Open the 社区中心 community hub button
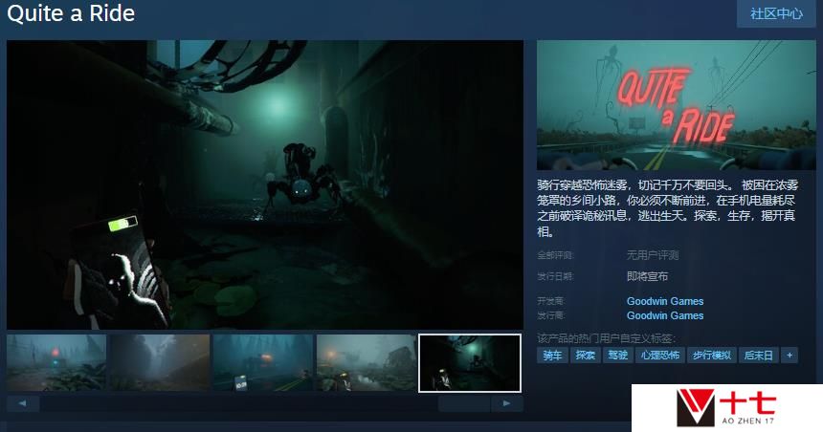Image resolution: width=823 pixels, height=432 pixels. click(776, 13)
